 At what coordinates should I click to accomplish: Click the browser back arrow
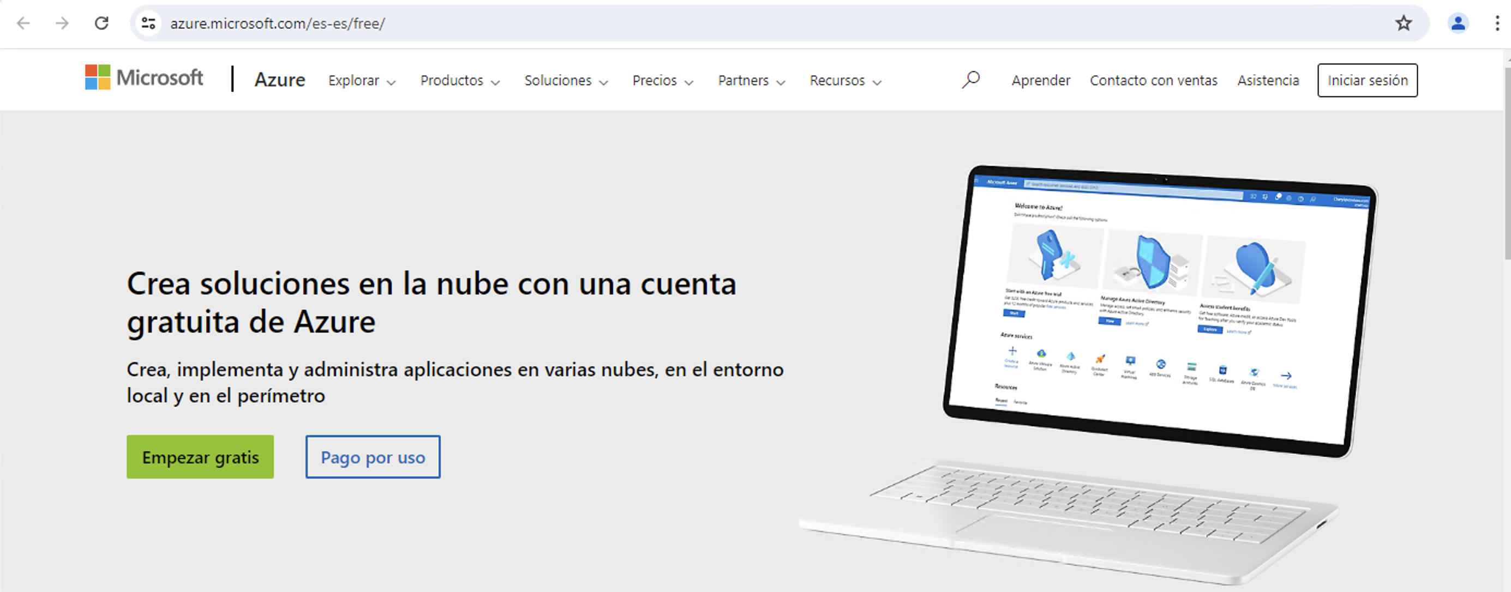point(23,23)
